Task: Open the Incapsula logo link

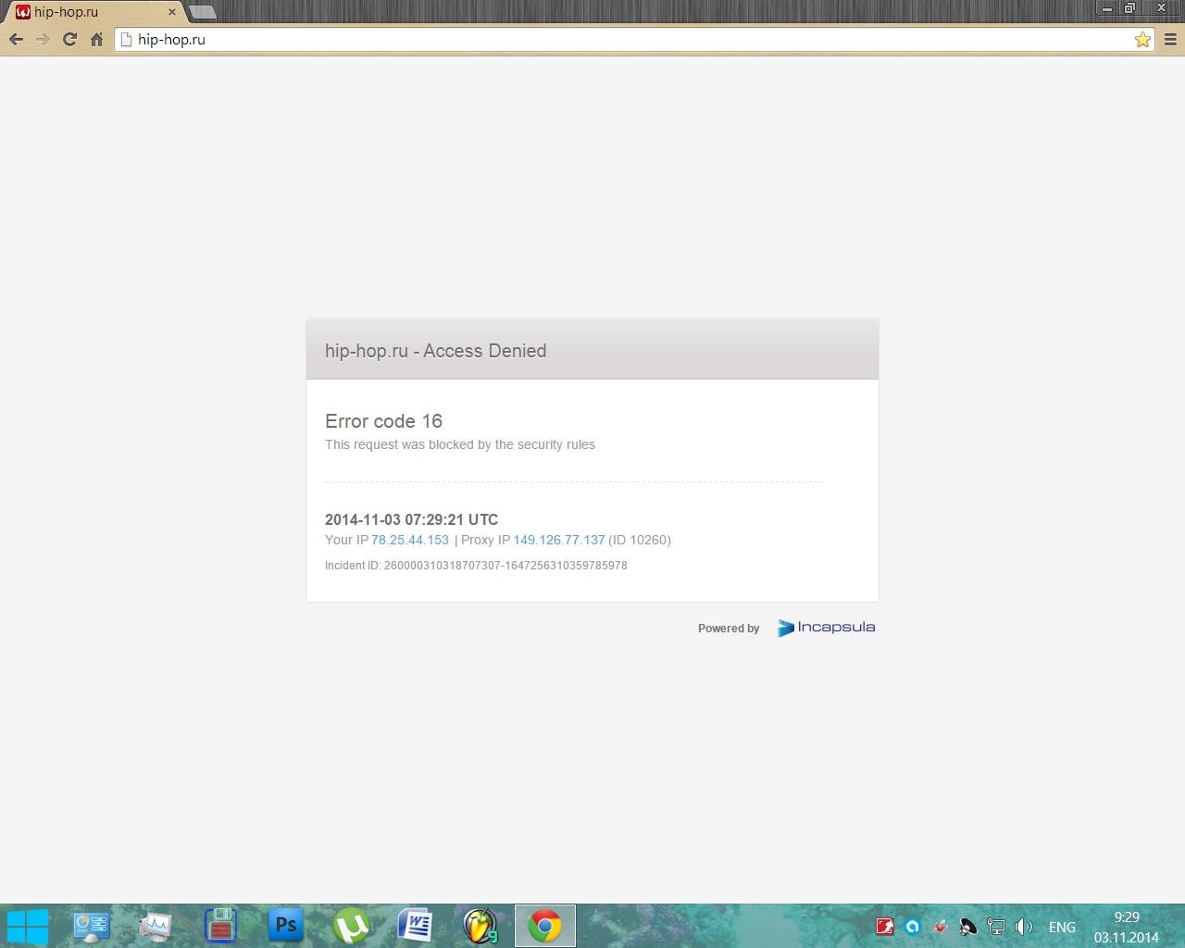Action: (x=826, y=628)
